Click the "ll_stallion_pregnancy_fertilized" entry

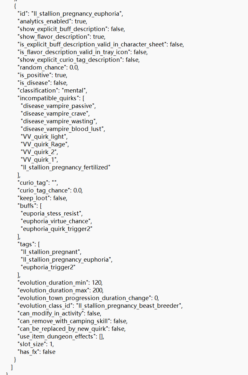point(65,167)
